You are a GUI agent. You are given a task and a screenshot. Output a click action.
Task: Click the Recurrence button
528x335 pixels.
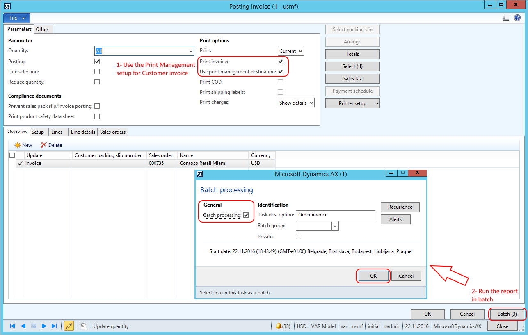[400, 207]
